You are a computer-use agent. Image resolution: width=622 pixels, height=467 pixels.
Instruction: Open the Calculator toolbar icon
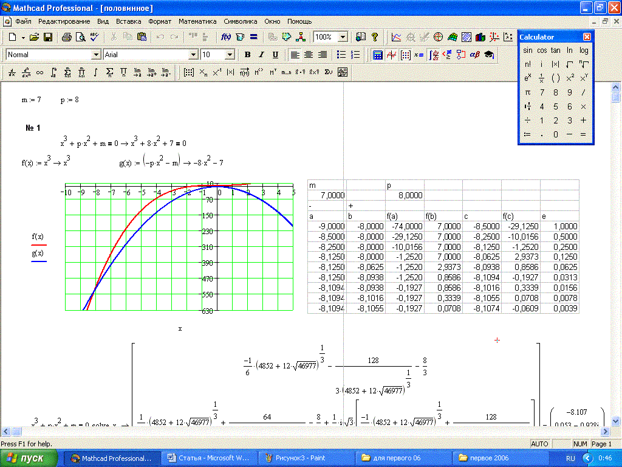[377, 55]
